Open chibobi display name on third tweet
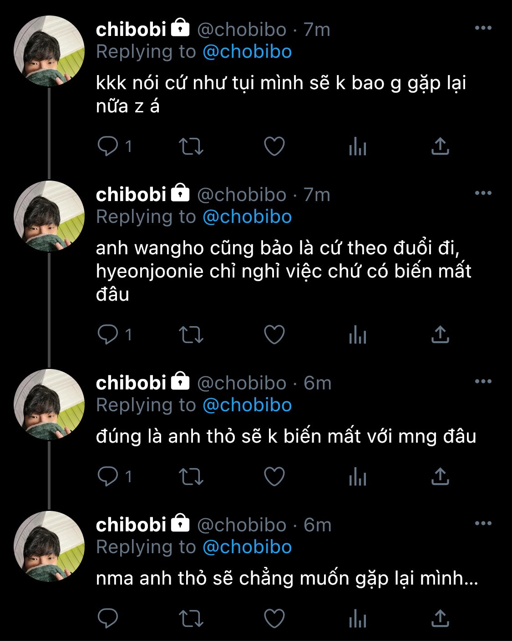512x641 pixels. pos(131,383)
